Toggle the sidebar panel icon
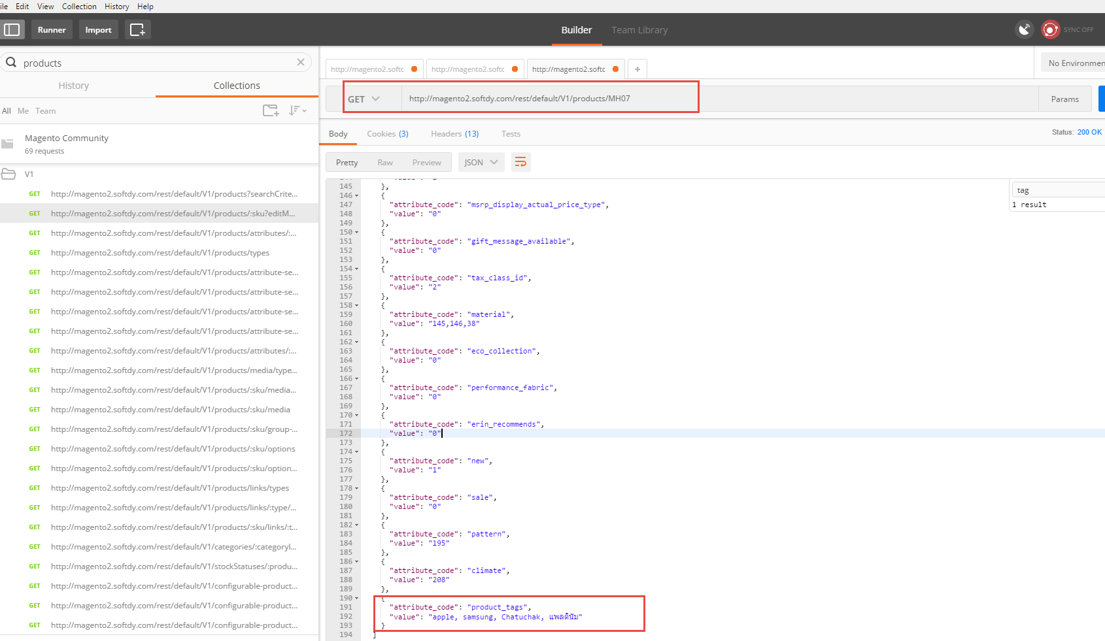The width and height of the screenshot is (1105, 641). tap(12, 29)
